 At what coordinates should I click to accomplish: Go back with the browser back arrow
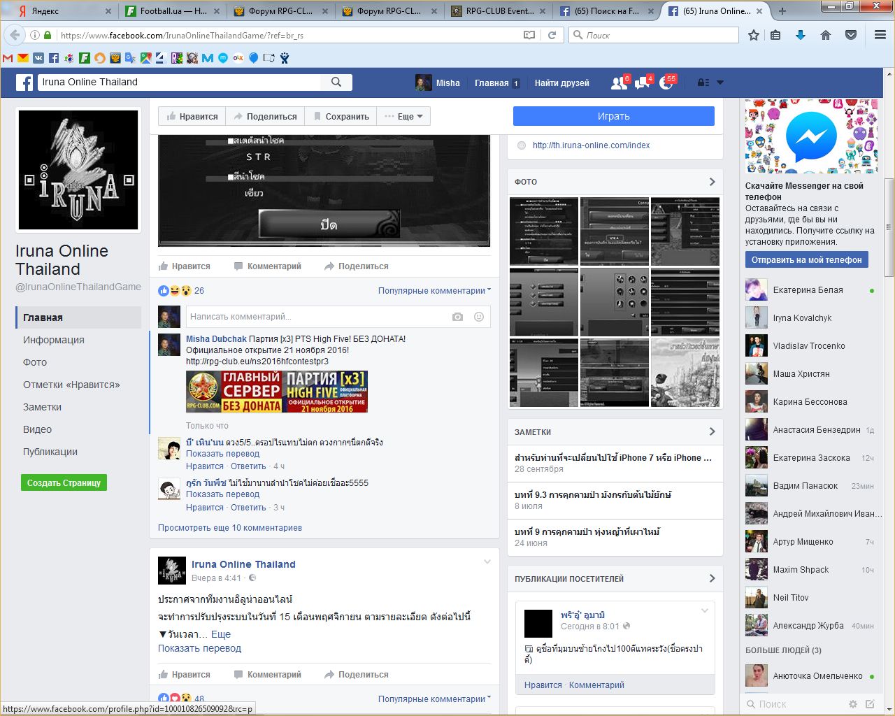15,35
